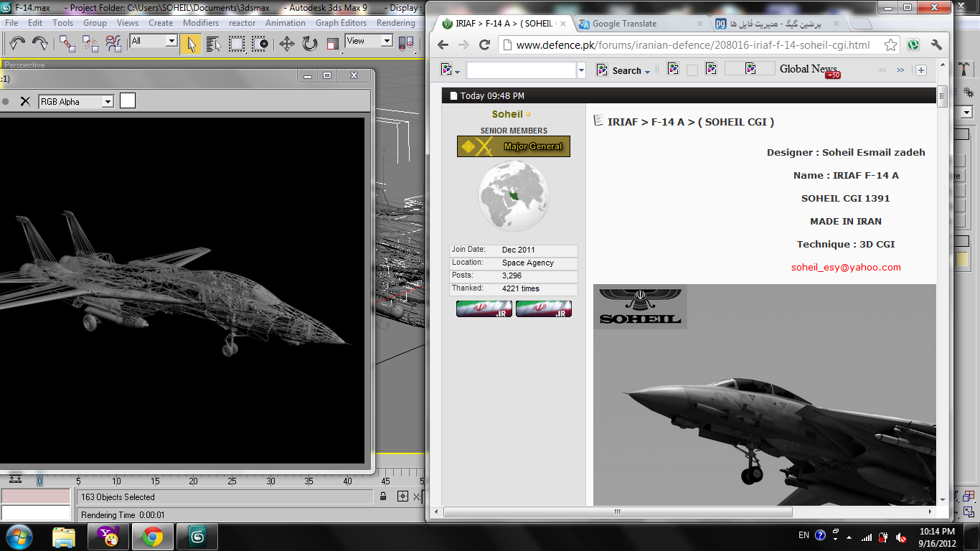Click the white color swatch in render window

(128, 101)
